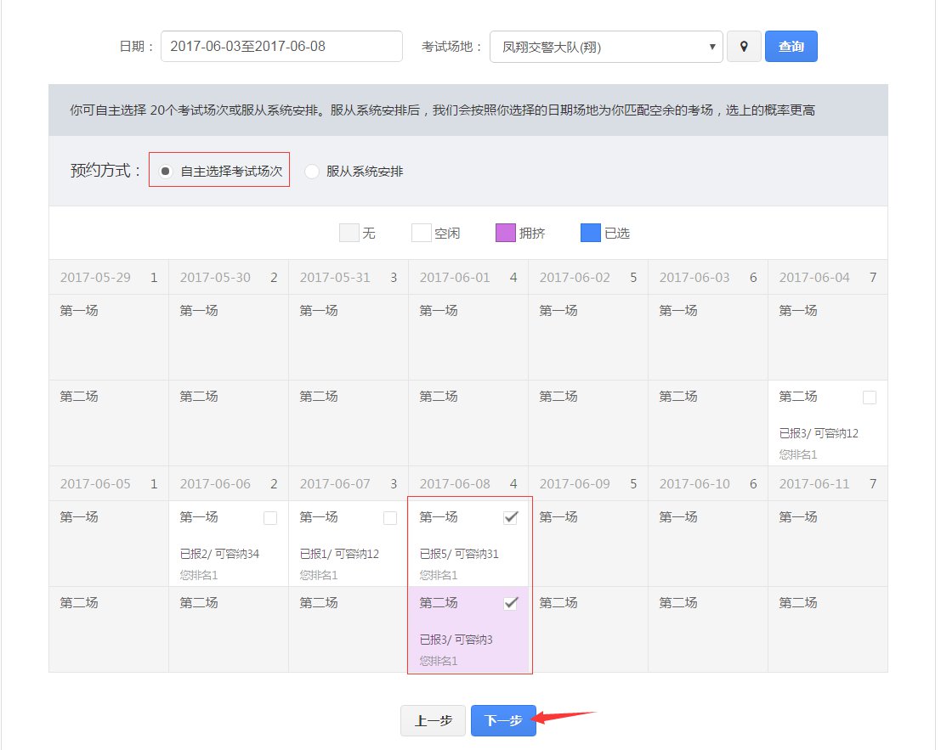The image size is (941, 750).
Task: Open the 考试场地 exam venue dropdown
Action: click(605, 47)
